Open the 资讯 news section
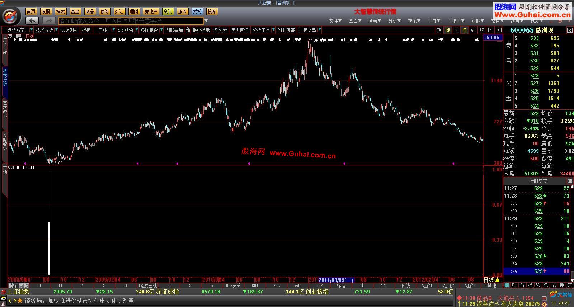Screen dimensions: 574x307 point(168,11)
